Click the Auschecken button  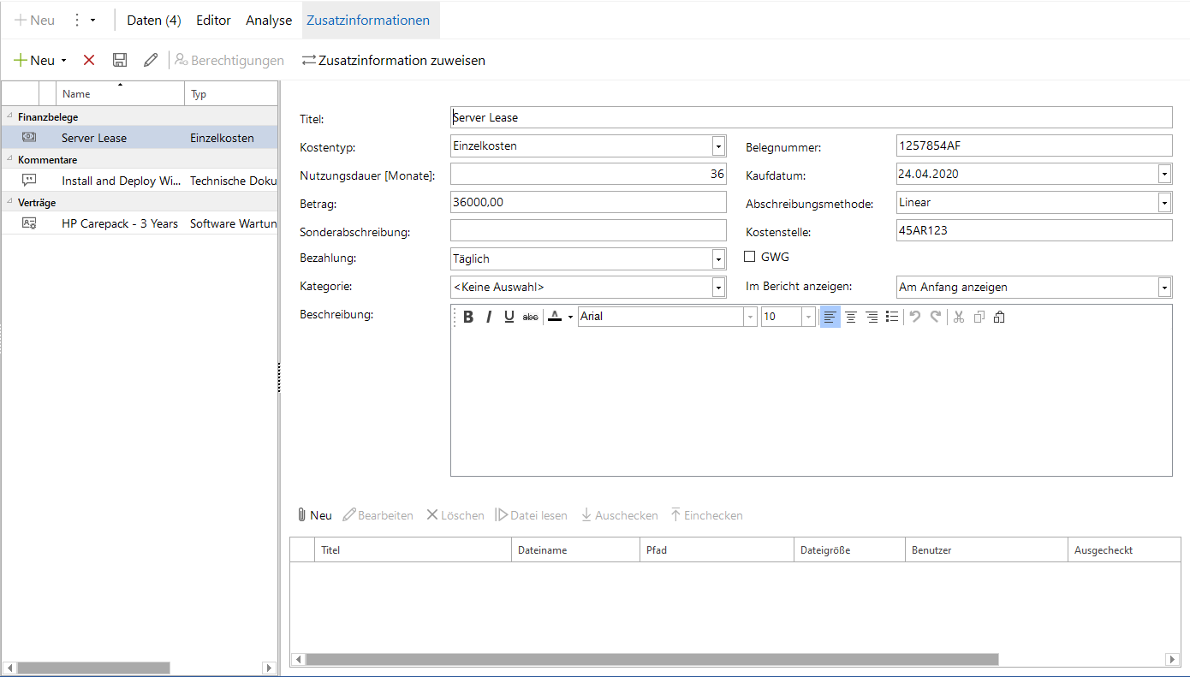(620, 515)
